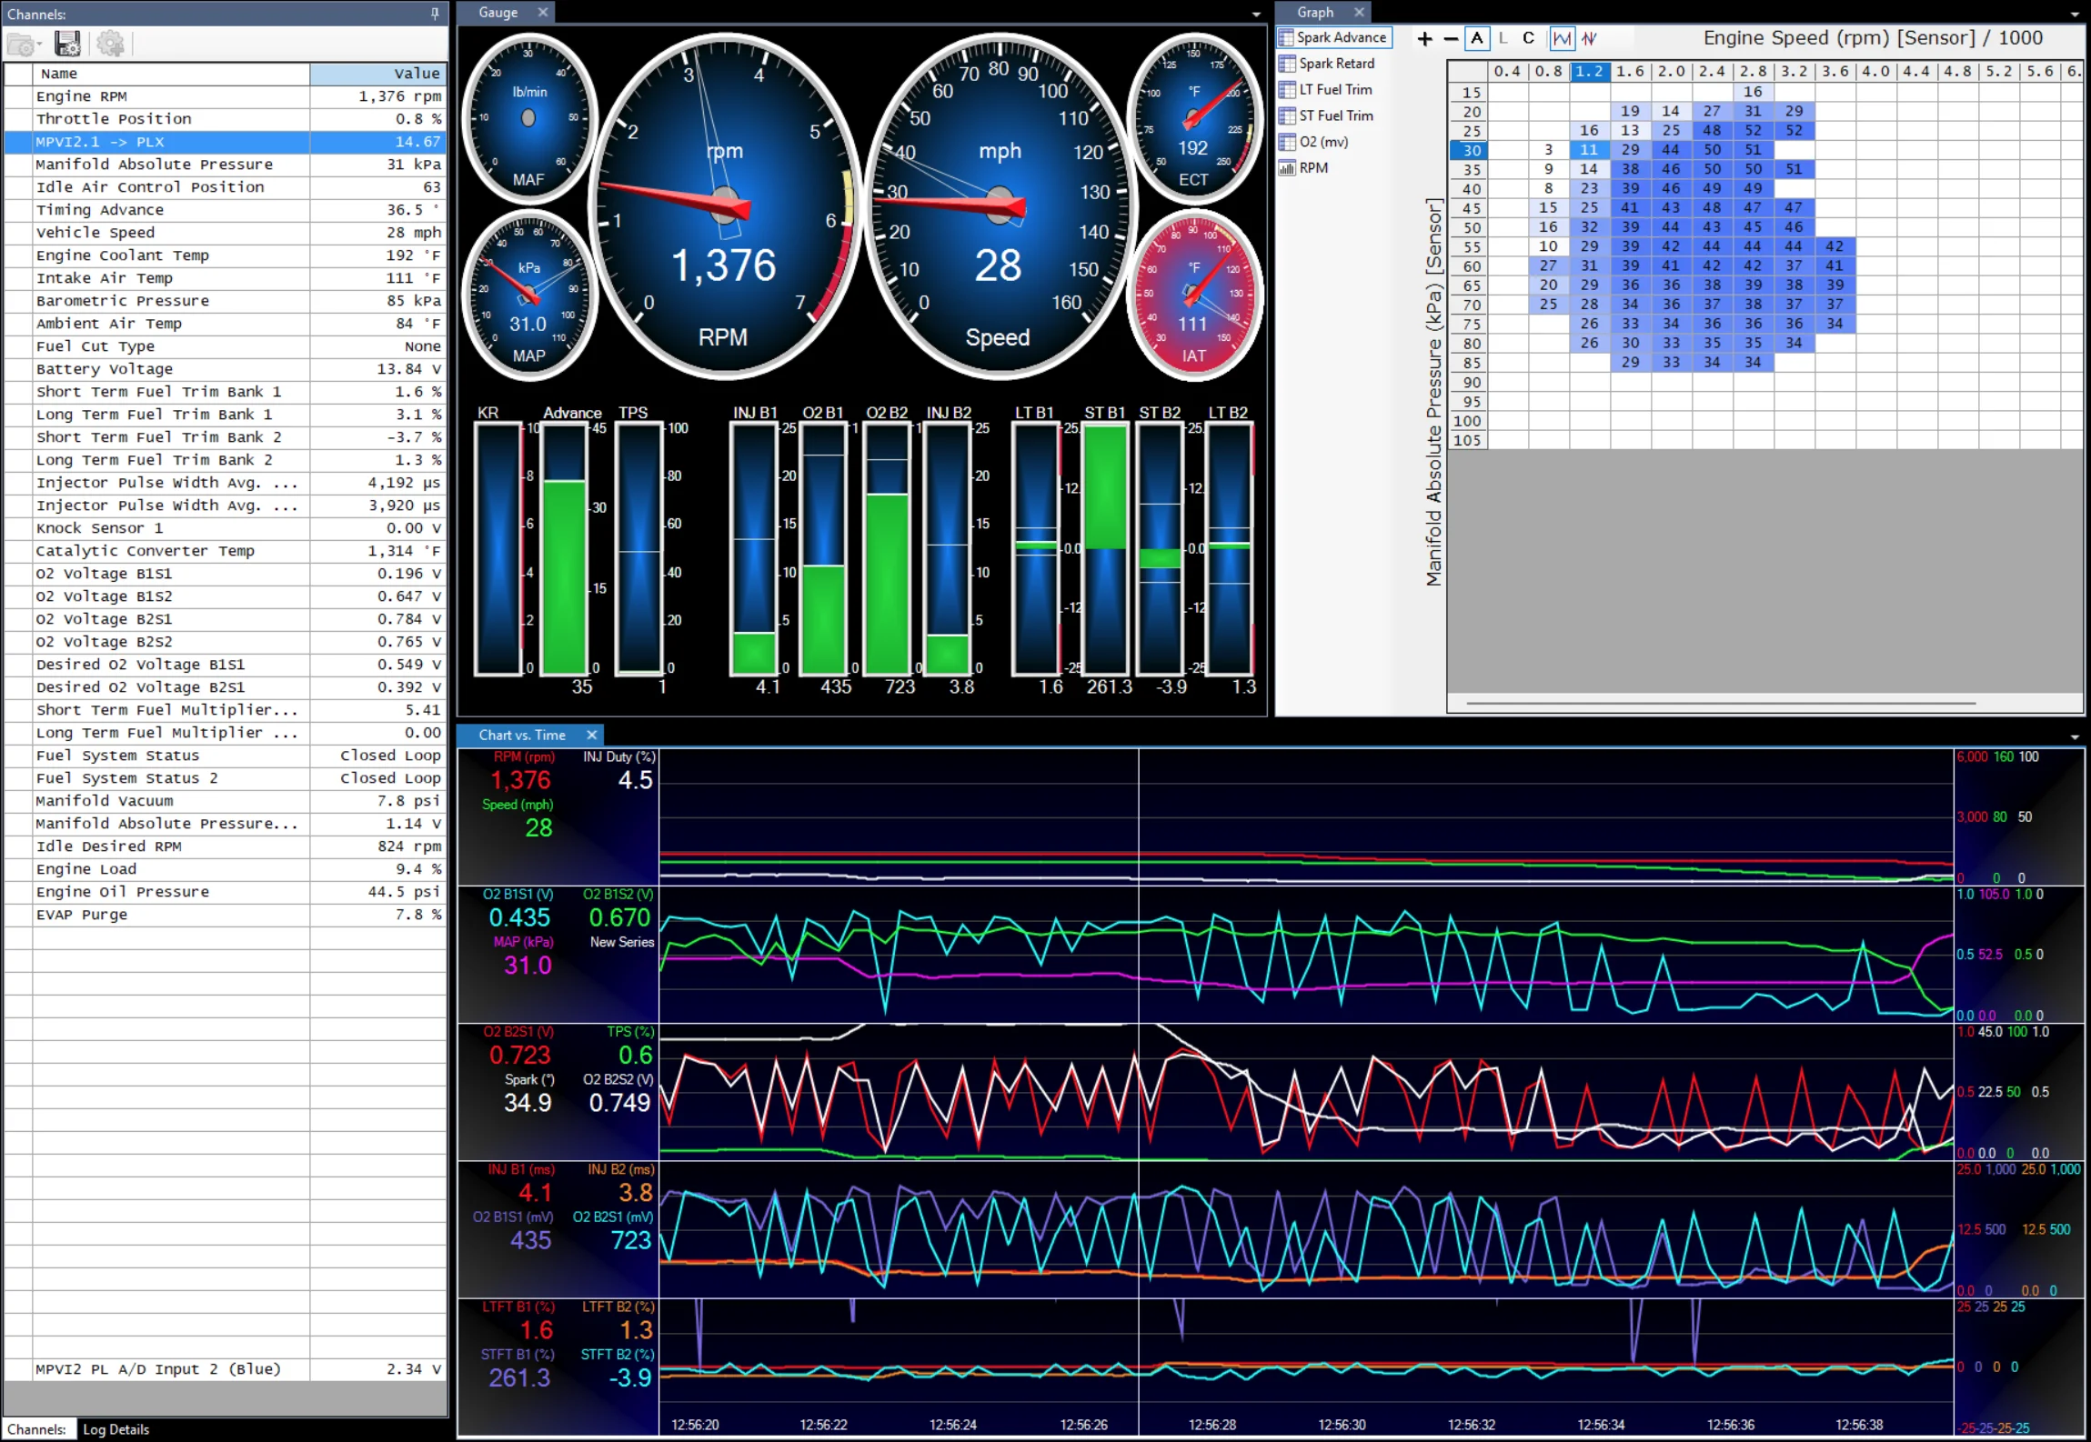Image resolution: width=2091 pixels, height=1442 pixels.
Task: Select the RPM histogram graph
Action: (1302, 167)
